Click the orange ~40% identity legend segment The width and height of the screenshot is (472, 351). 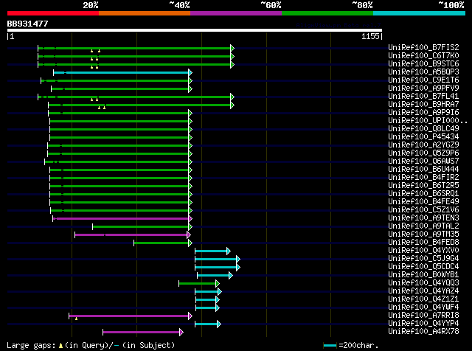pyautogui.click(x=145, y=13)
